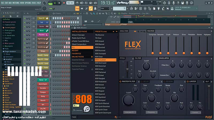Screen dimensions: 214x120
Task: Select the FAVORITES tab in FLEX
Action: click(82, 54)
